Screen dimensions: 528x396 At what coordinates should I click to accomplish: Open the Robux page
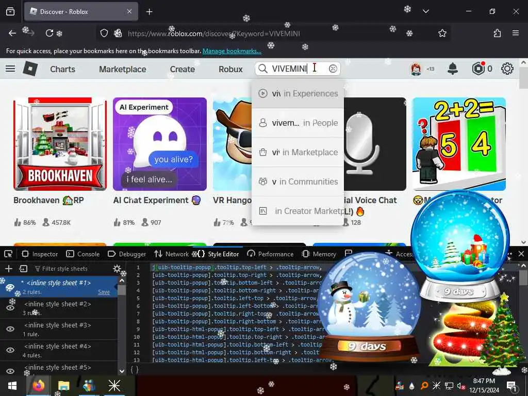(230, 69)
